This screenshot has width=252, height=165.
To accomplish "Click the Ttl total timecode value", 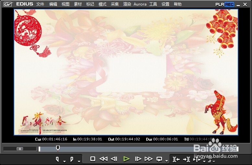I will click(x=202, y=139).
